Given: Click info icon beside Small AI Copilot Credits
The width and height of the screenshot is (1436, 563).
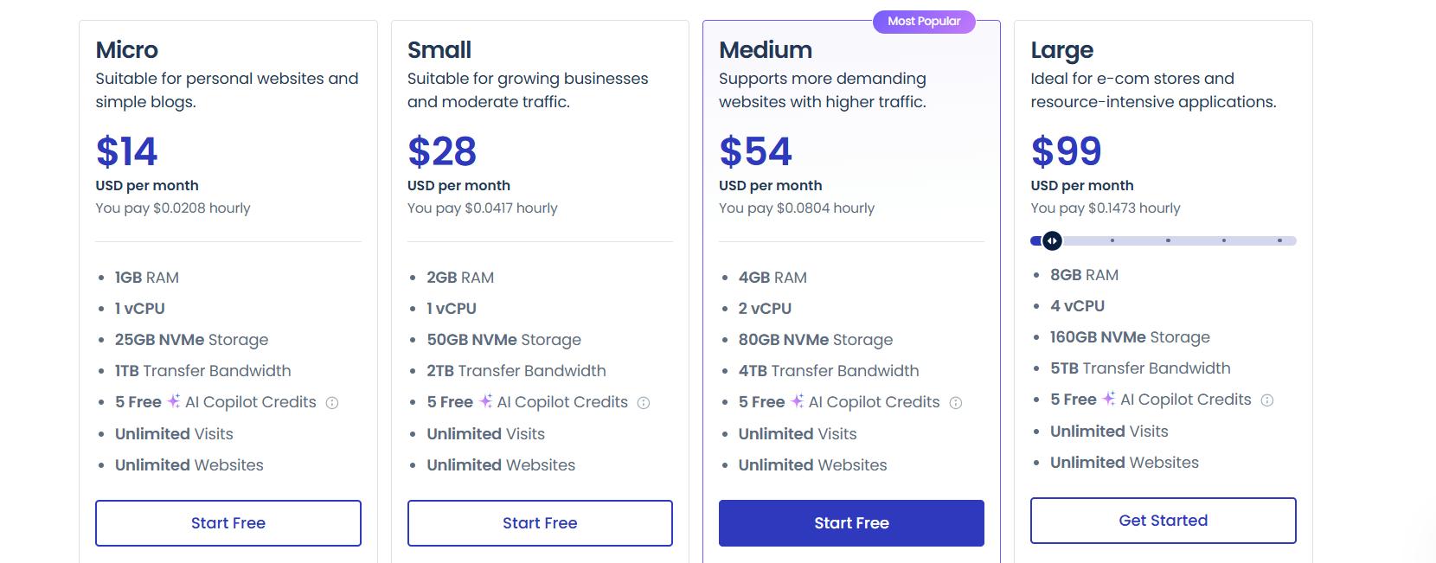Looking at the screenshot, I should (644, 403).
